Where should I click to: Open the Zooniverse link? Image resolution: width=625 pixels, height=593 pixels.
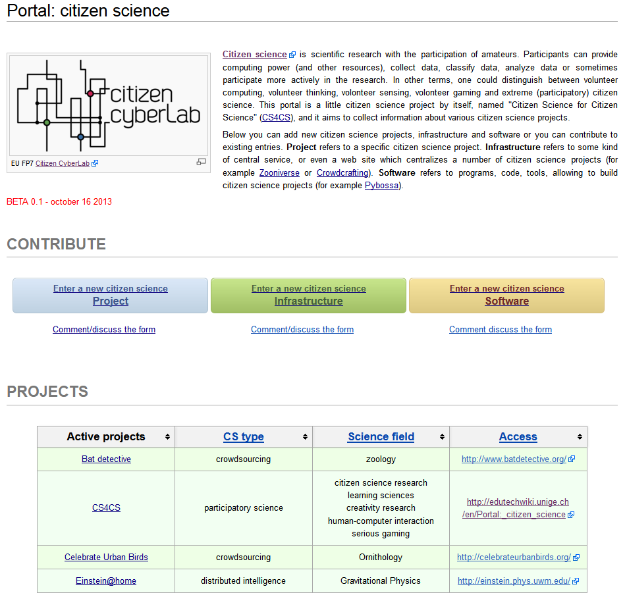coord(279,173)
